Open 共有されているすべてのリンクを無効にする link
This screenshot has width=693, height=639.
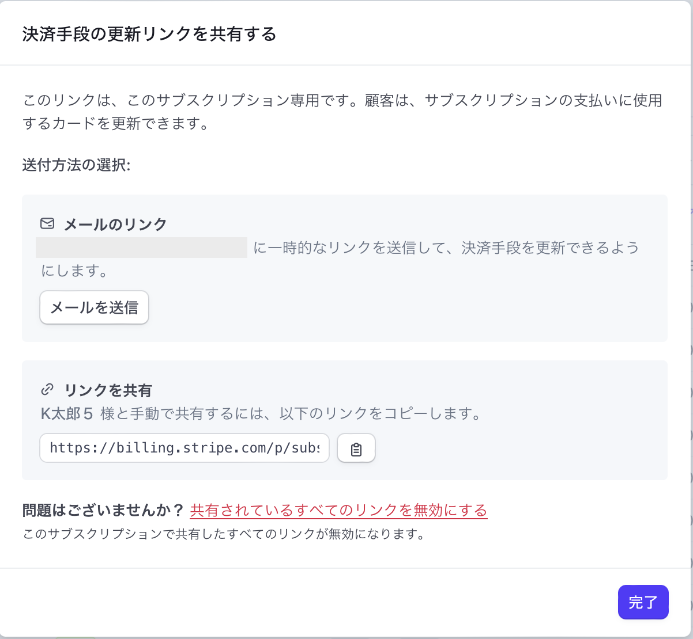tap(338, 510)
